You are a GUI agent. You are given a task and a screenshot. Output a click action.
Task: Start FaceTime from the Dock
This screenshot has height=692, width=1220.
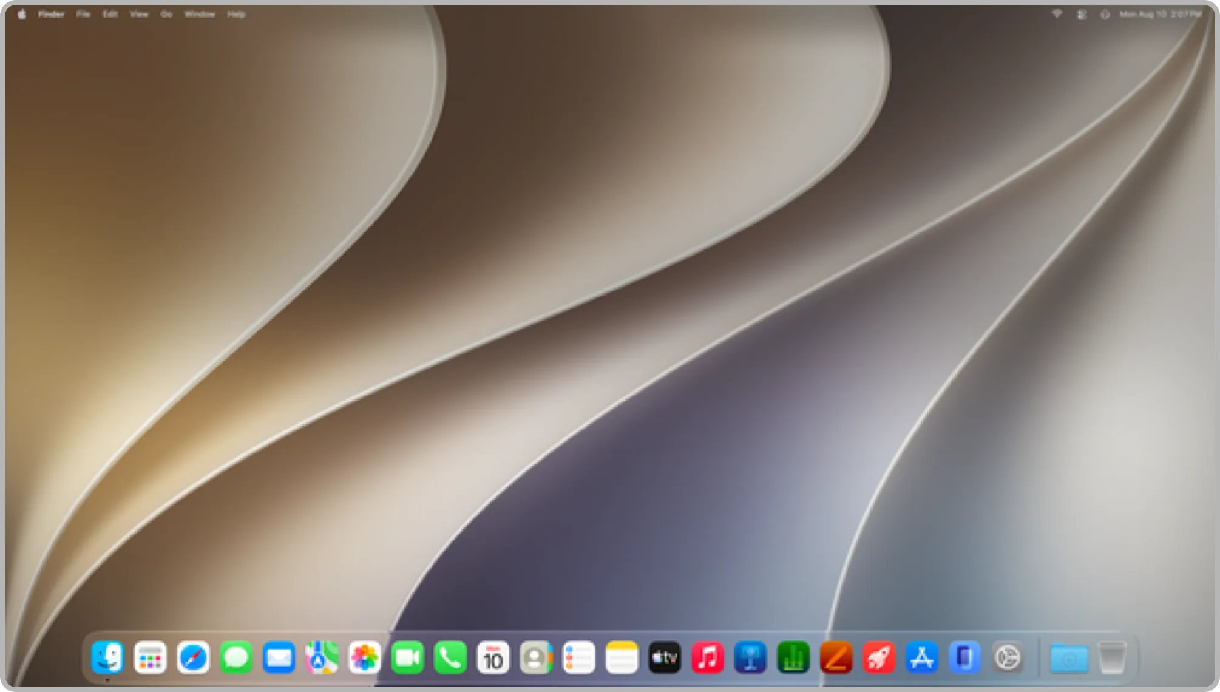click(407, 657)
